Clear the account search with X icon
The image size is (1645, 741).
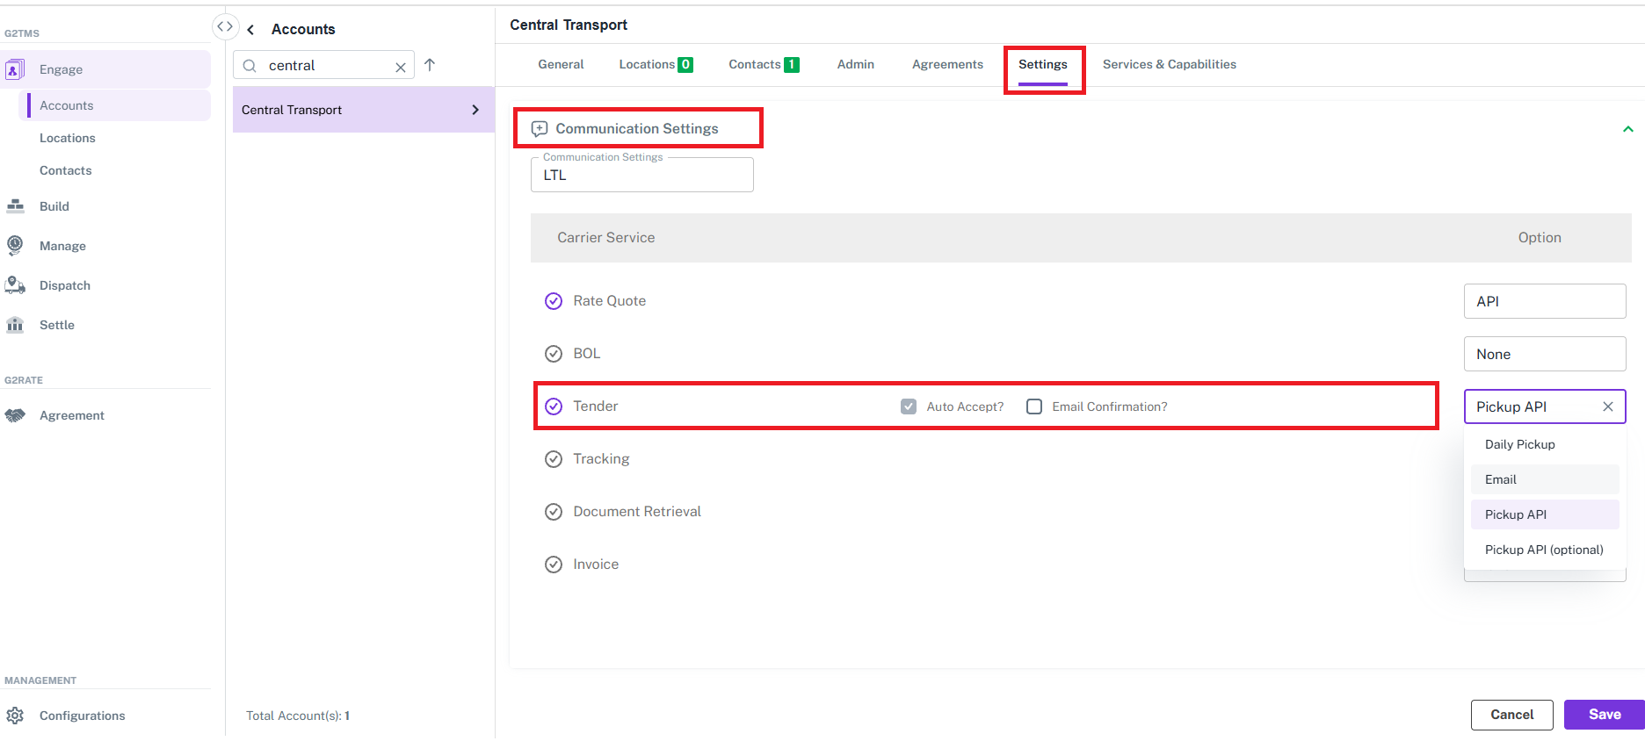[x=401, y=67]
